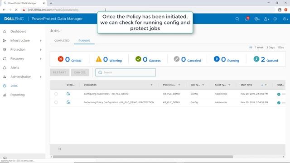
Task: Open settings gear menu in header
Action: click(x=257, y=19)
